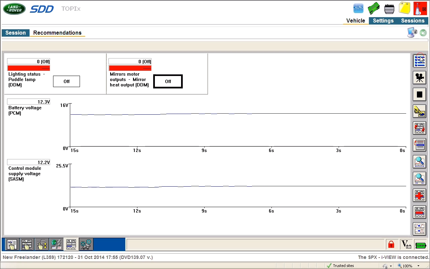Click the Land Rover logo
The width and height of the screenshot is (430, 269).
tap(14, 9)
